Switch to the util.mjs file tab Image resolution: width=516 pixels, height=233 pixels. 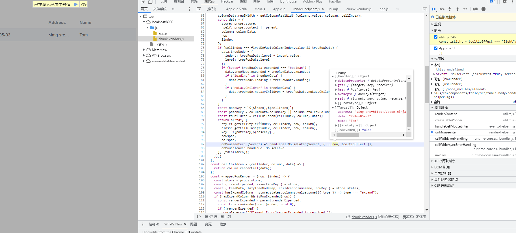(x=333, y=9)
